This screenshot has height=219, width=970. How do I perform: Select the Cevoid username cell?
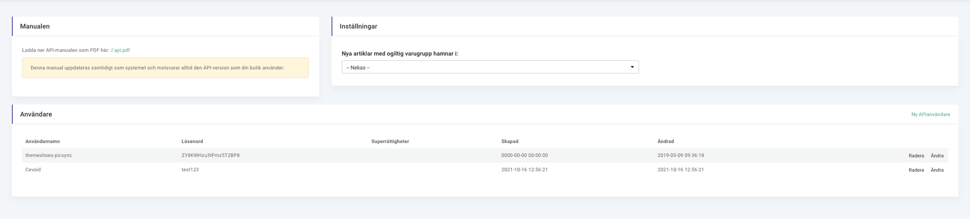[33, 170]
